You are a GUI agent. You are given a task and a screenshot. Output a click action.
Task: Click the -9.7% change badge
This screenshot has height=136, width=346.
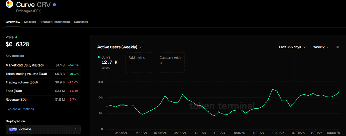[x=72, y=100]
